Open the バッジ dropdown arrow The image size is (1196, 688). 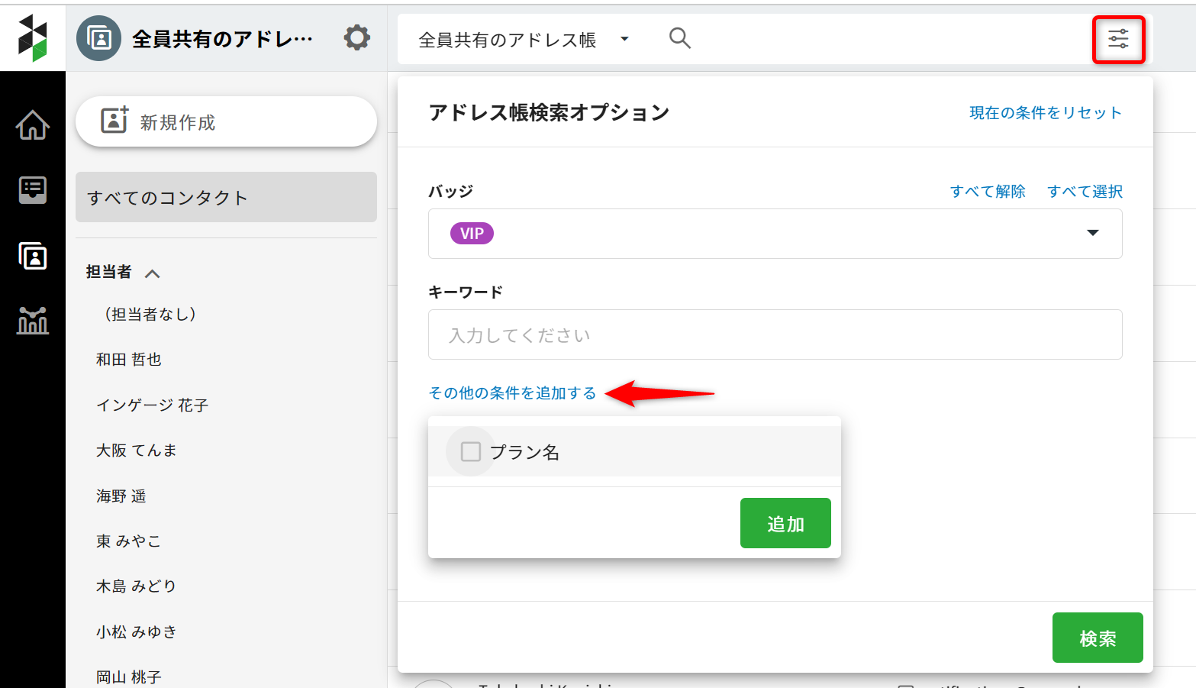[x=1092, y=233]
